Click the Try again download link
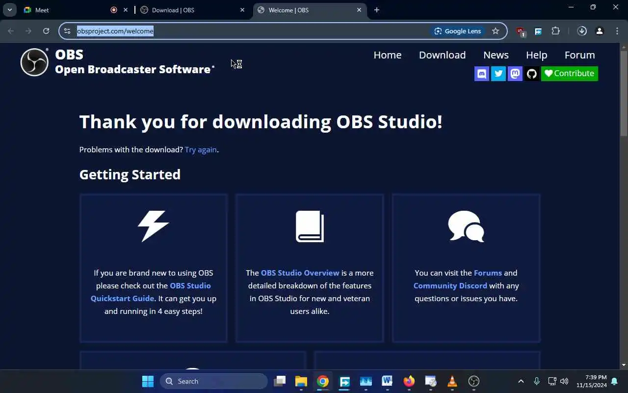The image size is (628, 393). tap(201, 150)
